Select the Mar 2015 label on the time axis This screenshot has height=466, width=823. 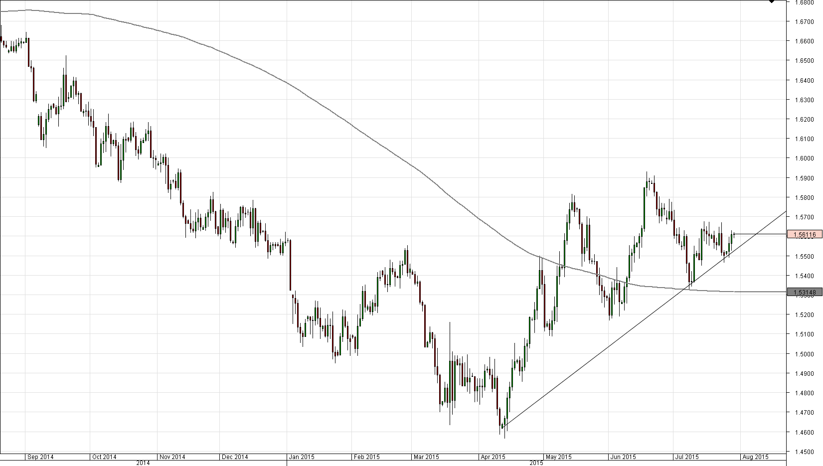426,457
